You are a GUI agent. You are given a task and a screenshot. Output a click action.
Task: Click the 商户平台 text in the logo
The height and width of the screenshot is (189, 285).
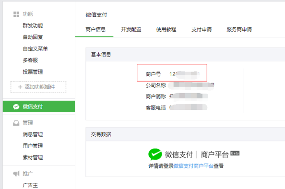[214, 155]
